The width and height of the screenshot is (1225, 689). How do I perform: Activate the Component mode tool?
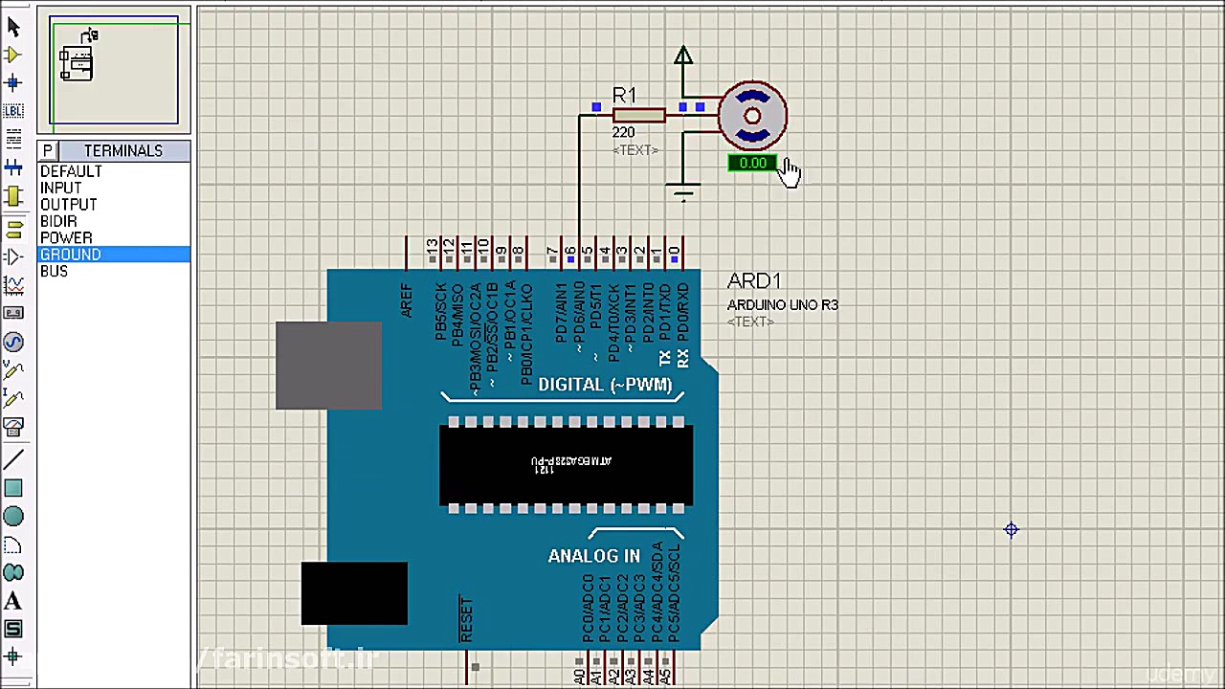click(12, 55)
